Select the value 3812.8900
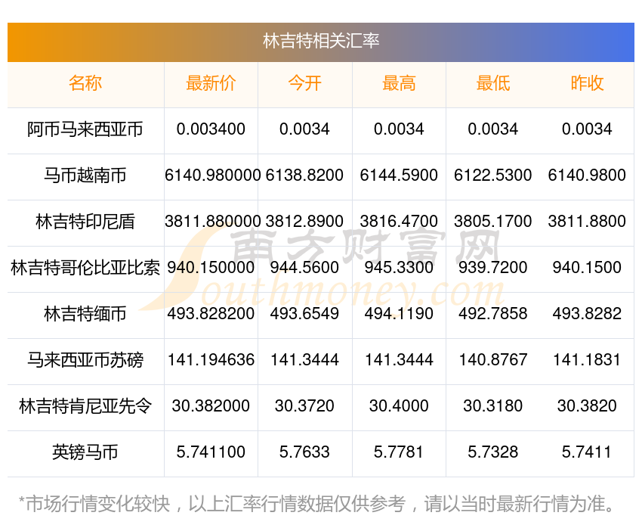 click(x=304, y=222)
